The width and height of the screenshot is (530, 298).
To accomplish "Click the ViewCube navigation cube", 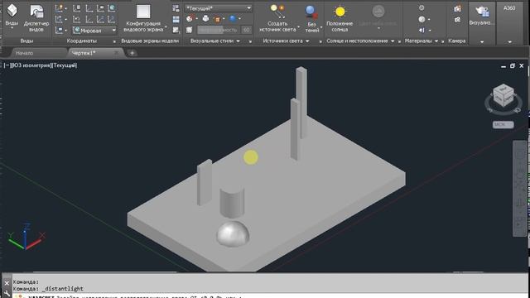I will 503,95.
